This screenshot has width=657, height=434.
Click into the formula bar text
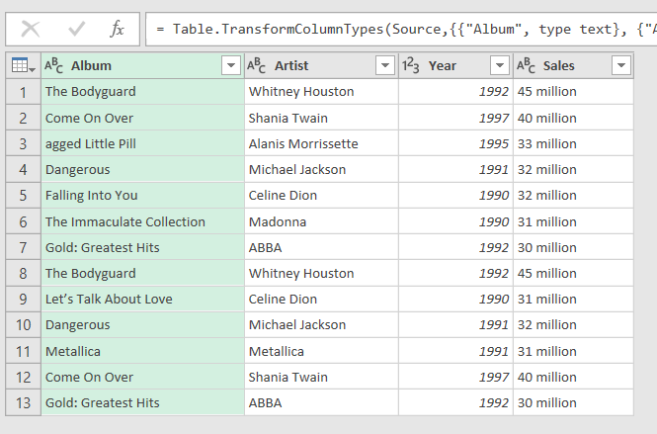coord(401,30)
